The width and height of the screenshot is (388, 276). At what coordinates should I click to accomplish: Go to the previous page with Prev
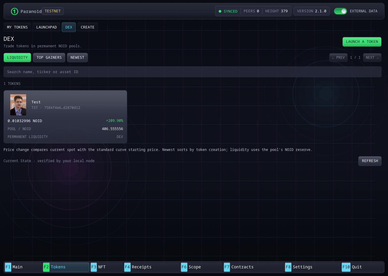pos(338,58)
